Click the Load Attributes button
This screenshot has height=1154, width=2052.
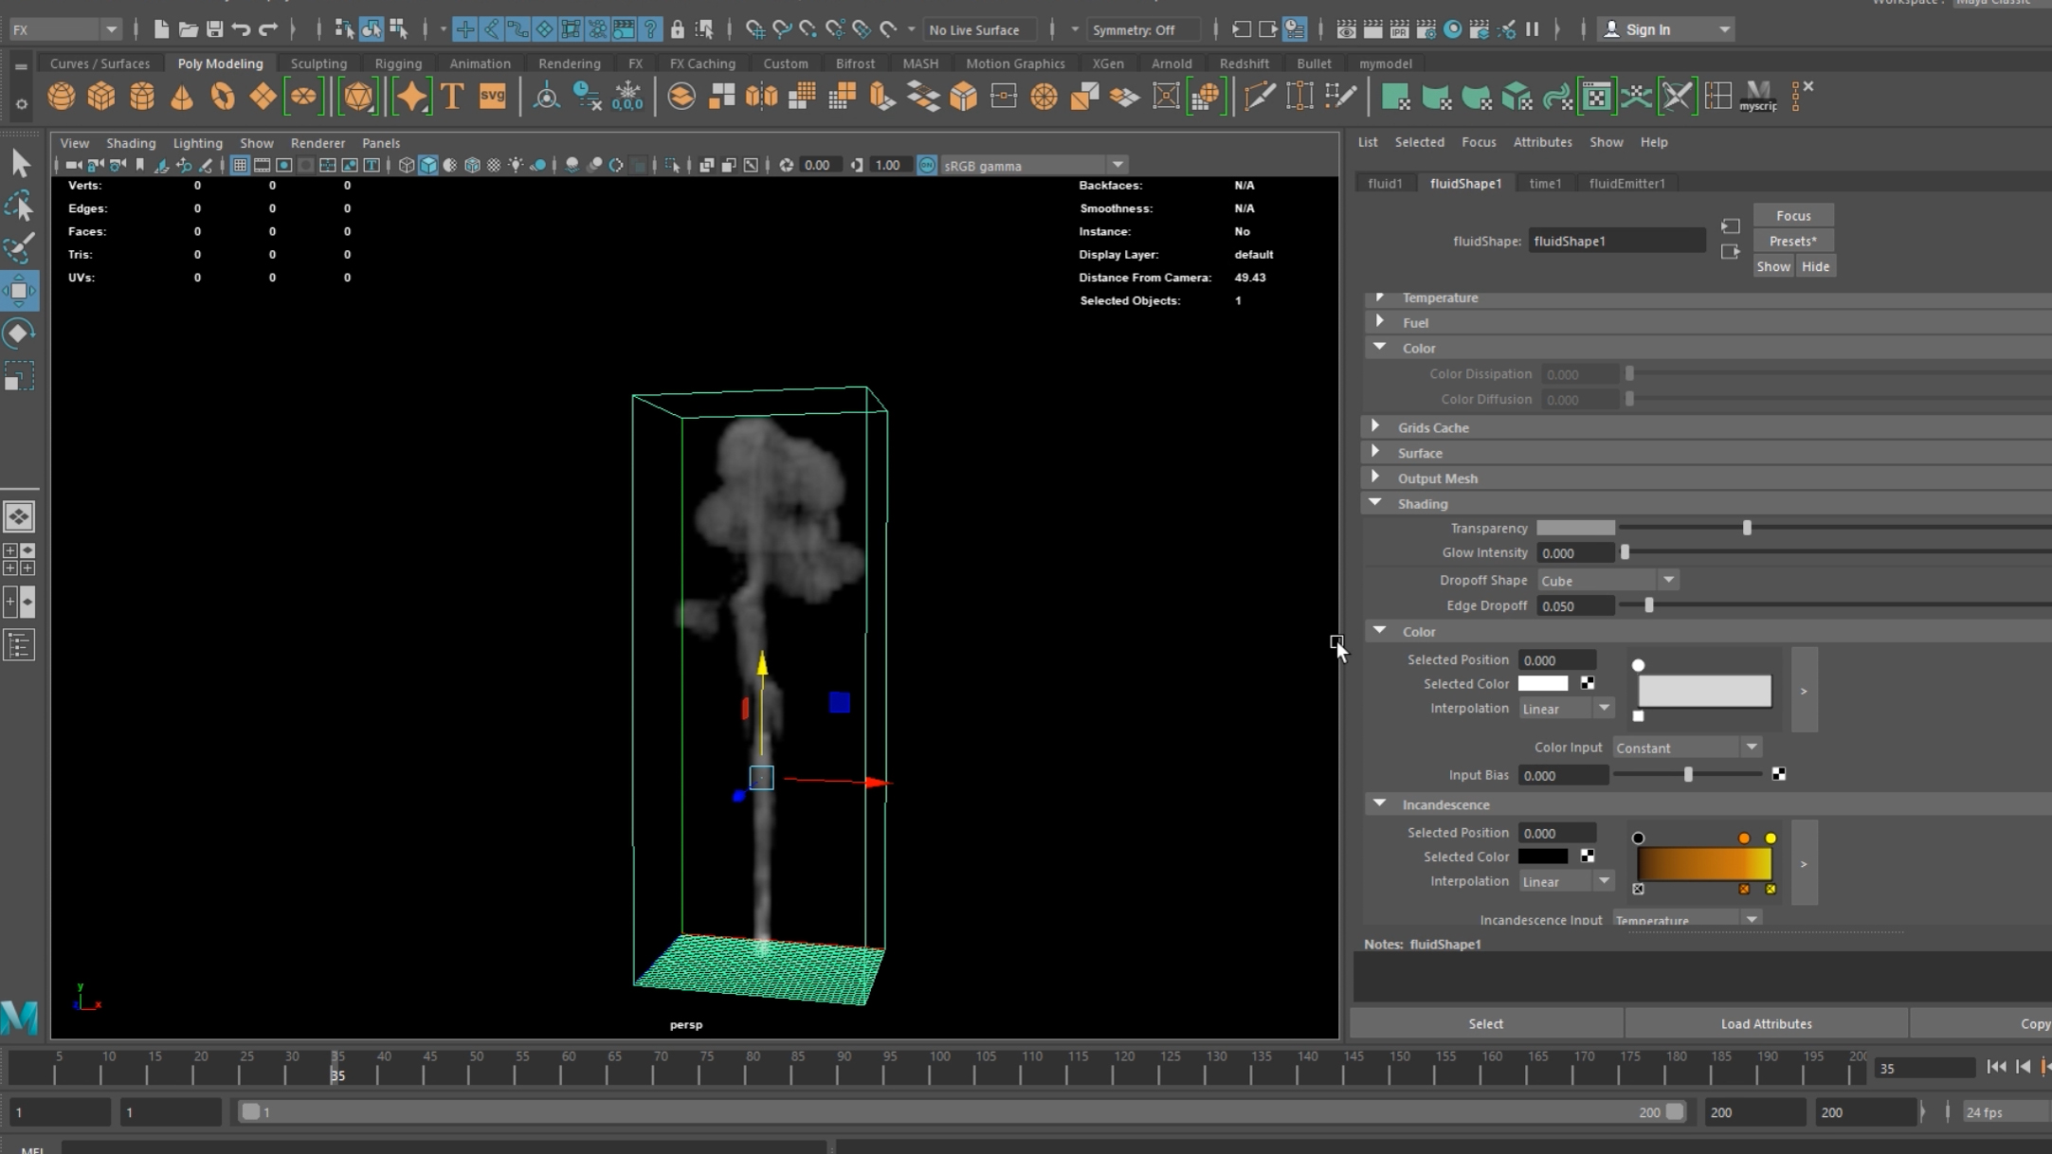(1766, 1023)
